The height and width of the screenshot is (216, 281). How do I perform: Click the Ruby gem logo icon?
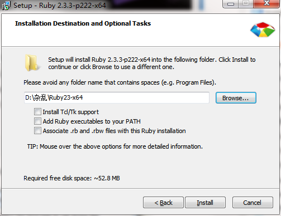[263, 30]
